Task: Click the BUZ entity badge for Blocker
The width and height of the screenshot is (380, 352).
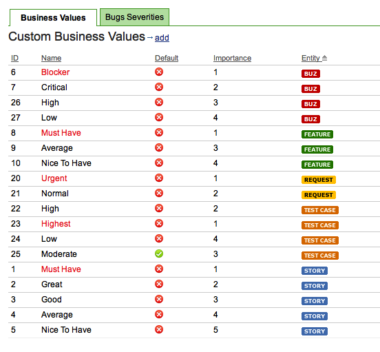Action: [x=310, y=74]
